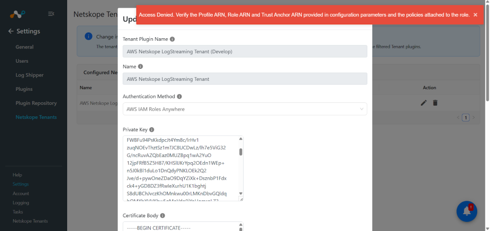Click Private Key scroll-up arrow

coord(241,139)
